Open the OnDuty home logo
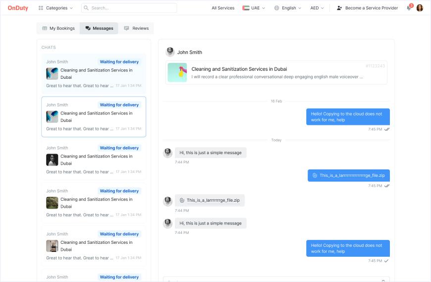Image resolution: width=431 pixels, height=282 pixels. [18, 8]
